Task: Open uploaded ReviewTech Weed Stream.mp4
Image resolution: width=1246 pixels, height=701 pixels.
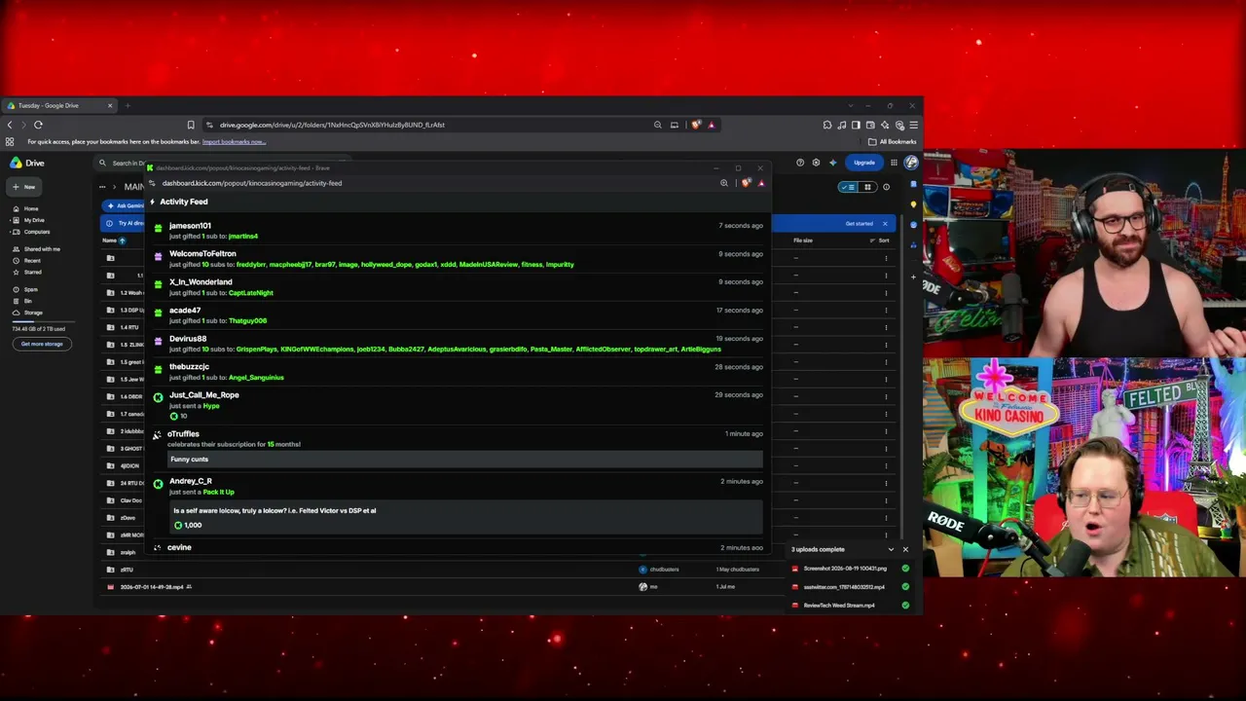Action: pos(839,606)
